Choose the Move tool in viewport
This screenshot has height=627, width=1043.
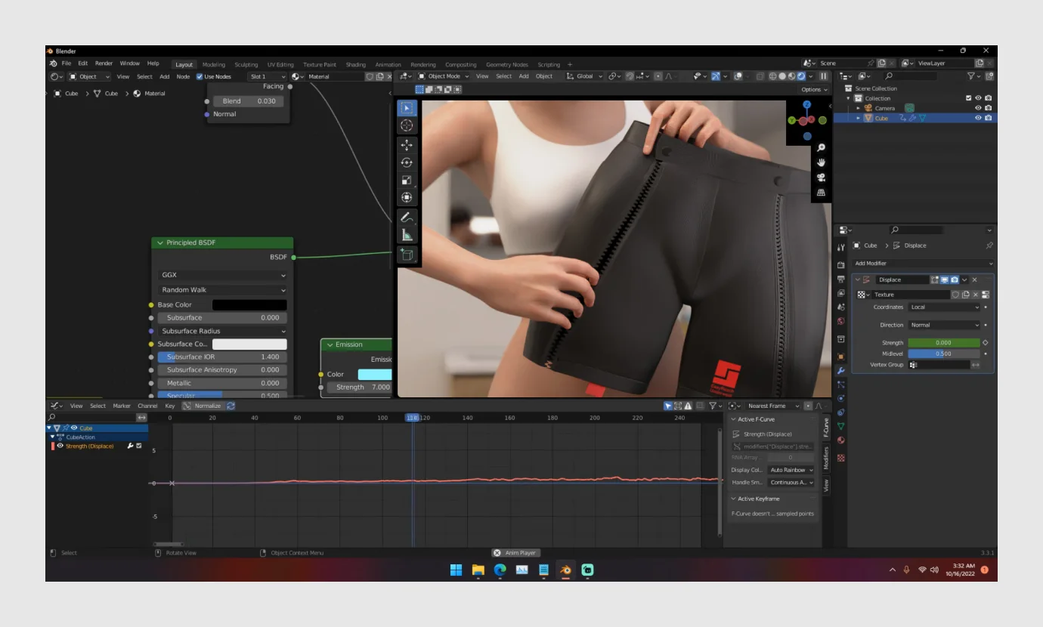click(x=407, y=144)
